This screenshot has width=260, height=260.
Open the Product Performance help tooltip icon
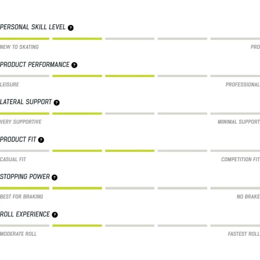pyautogui.click(x=75, y=65)
